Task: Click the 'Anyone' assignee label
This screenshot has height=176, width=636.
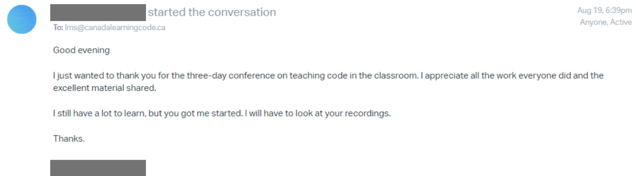Action: pyautogui.click(x=594, y=22)
